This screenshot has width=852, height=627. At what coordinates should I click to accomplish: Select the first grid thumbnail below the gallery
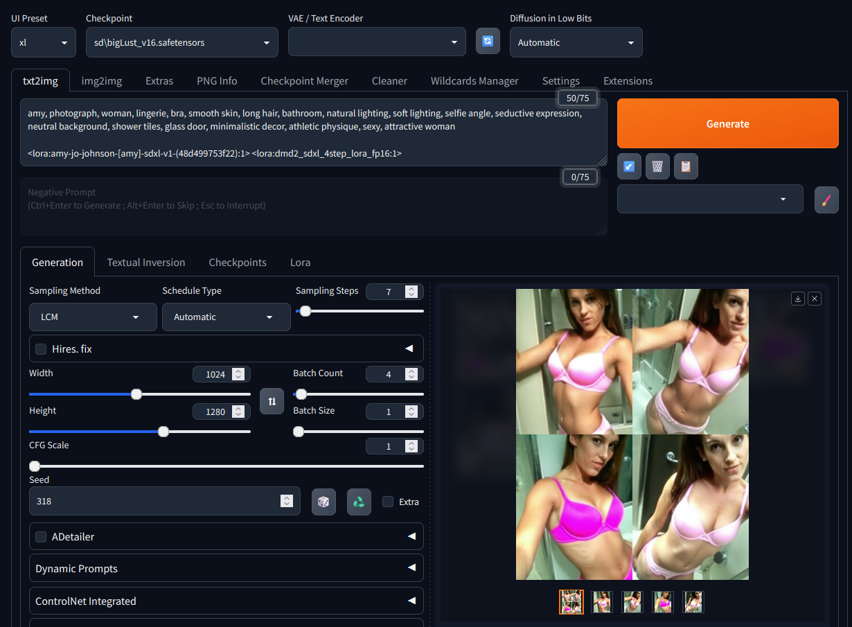(x=571, y=602)
